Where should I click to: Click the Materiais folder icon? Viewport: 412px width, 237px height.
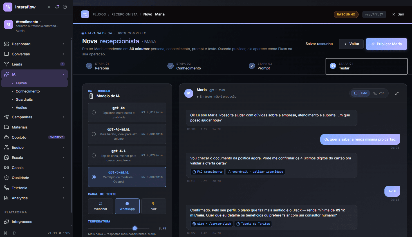click(x=6, y=127)
